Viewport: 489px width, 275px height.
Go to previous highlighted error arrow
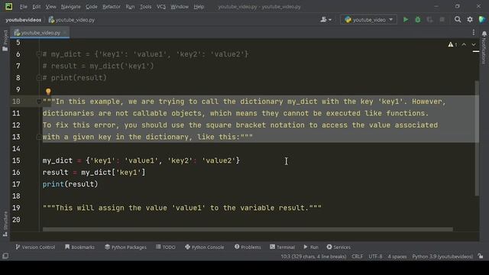coord(464,44)
